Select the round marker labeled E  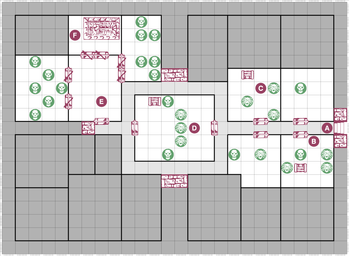pyautogui.click(x=102, y=102)
